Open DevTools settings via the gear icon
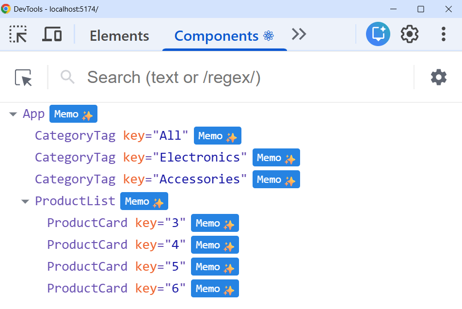This screenshot has height=309, width=462. coord(409,34)
